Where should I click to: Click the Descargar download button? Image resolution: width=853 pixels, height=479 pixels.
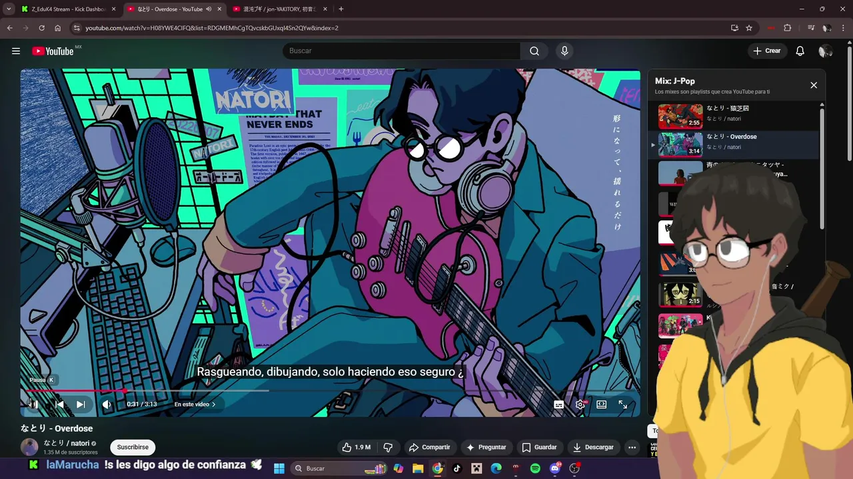[x=593, y=448]
